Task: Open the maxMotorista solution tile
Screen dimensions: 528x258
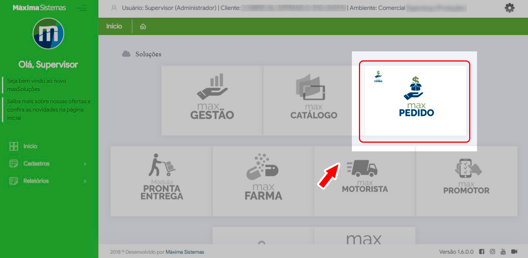Action: click(x=365, y=181)
